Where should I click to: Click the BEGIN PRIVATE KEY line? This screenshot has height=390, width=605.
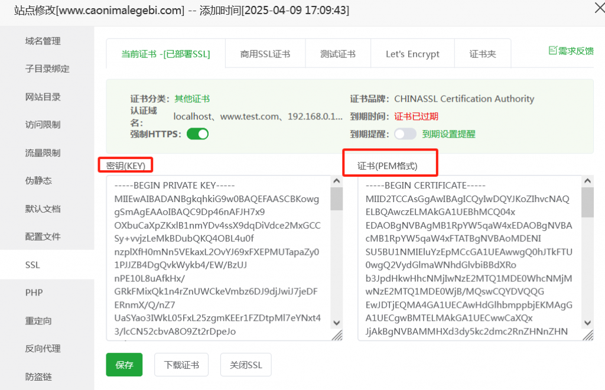(174, 186)
